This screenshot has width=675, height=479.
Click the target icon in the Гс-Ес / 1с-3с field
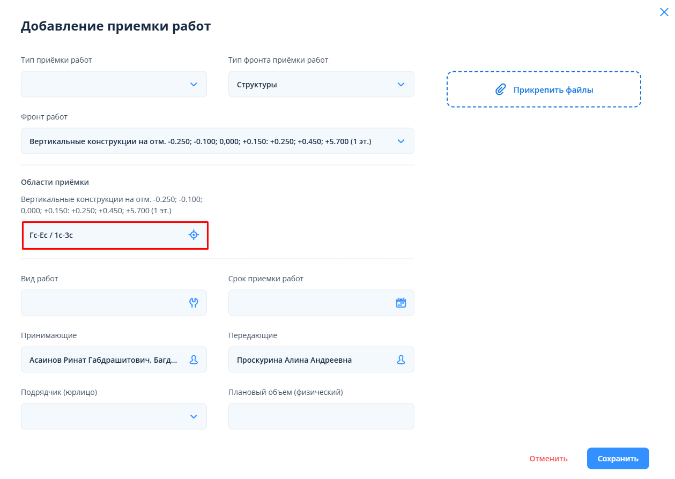(194, 235)
